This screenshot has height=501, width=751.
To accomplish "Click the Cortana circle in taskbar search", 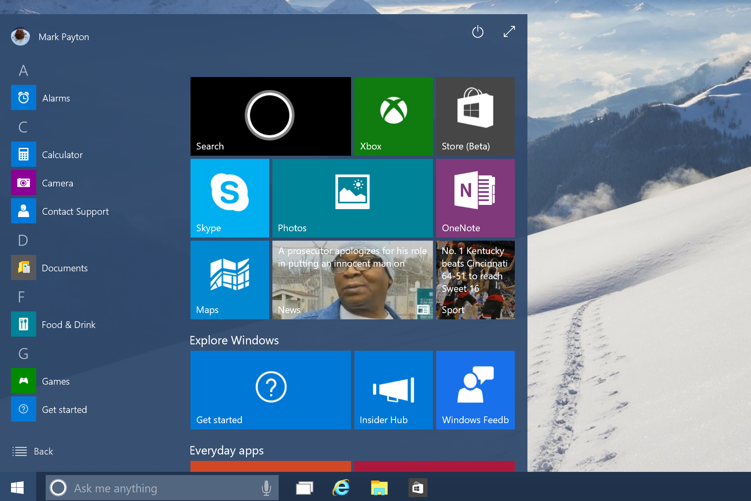I will [x=59, y=488].
